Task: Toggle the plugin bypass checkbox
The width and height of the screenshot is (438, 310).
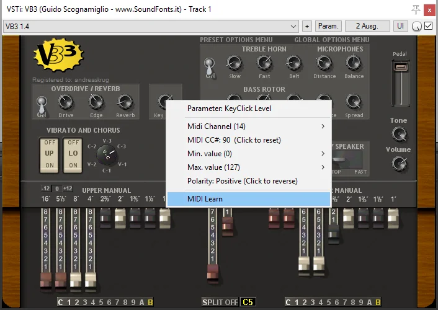Action: point(428,26)
